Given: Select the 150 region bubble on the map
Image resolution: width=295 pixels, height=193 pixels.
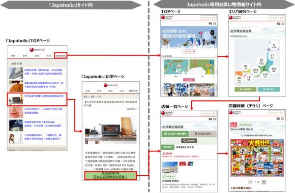Looking at the screenshot, I should coord(274,70).
